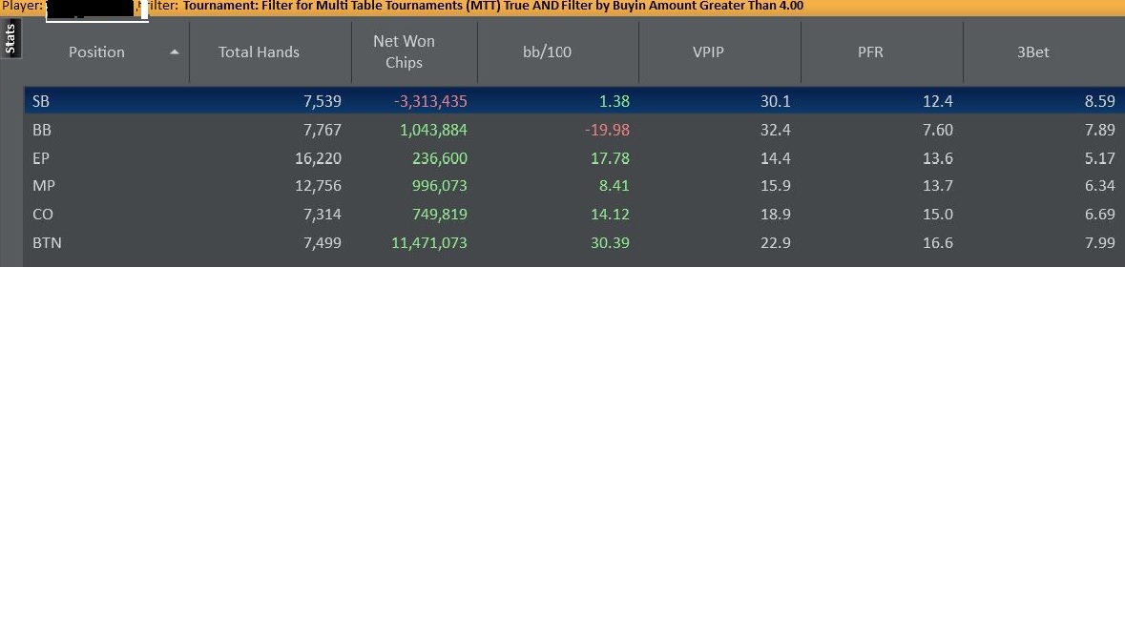Sort by Total Hands column header
This screenshot has width=1125, height=618.
[x=259, y=52]
